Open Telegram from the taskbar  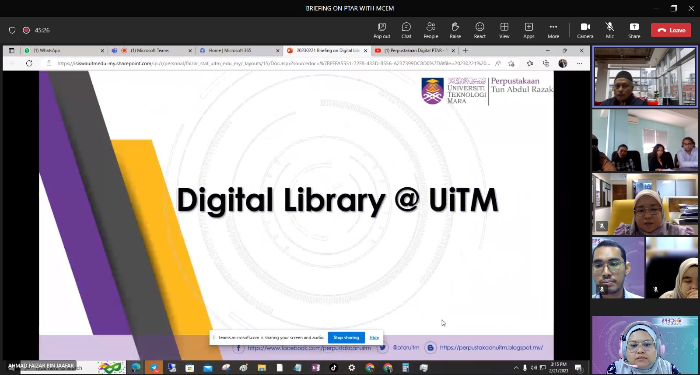point(154,368)
